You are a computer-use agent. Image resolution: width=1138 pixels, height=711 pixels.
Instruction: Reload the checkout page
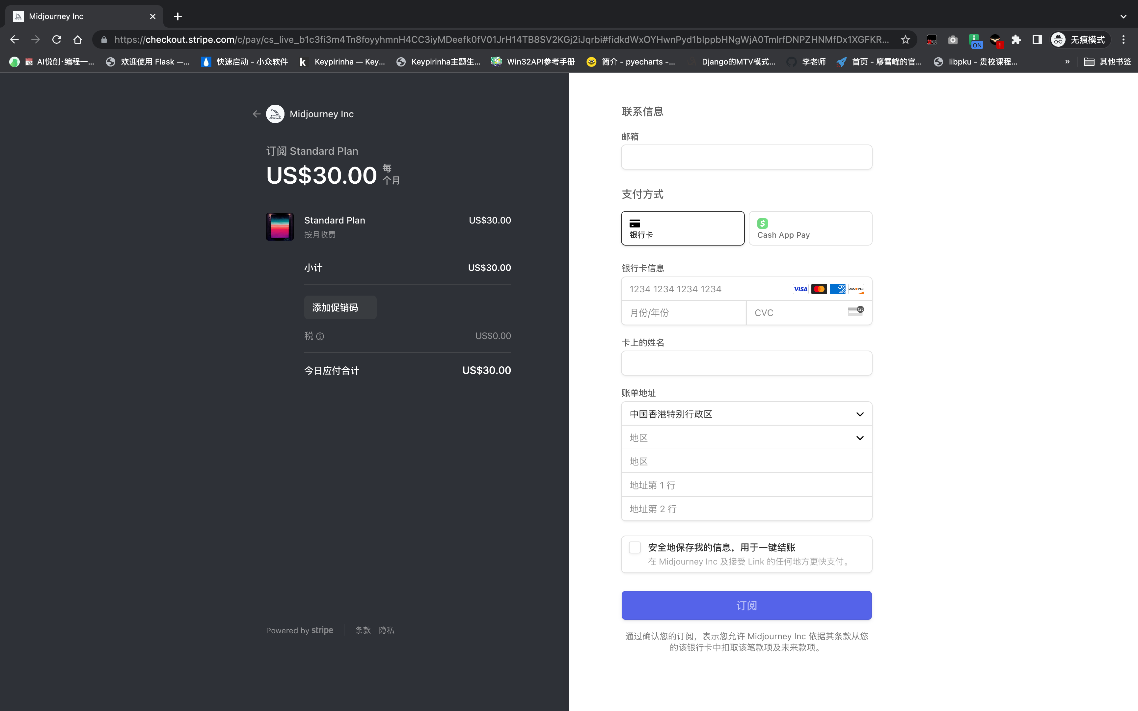point(57,39)
